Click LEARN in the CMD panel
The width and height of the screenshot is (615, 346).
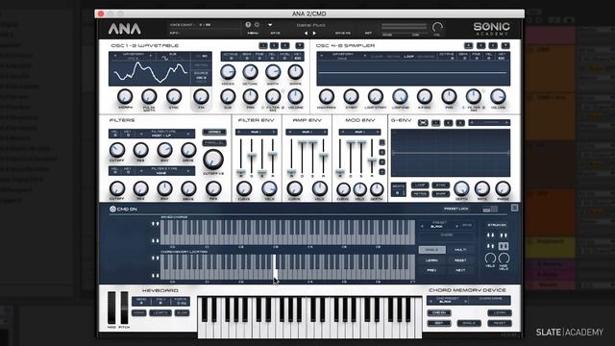(431, 260)
